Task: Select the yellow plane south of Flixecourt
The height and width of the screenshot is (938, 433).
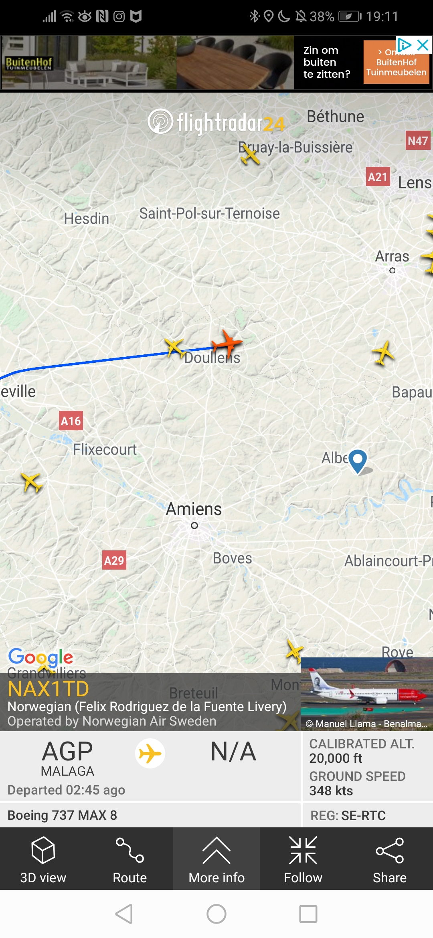Action: point(32,482)
